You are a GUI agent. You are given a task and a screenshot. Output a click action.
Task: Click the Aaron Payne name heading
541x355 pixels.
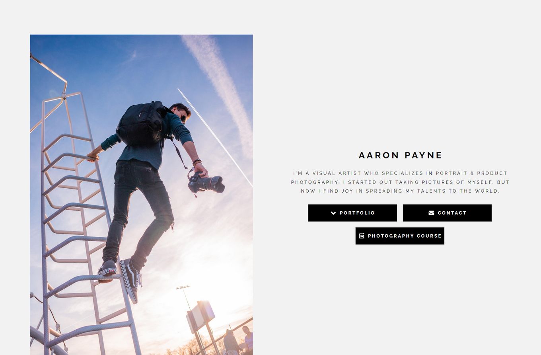coord(400,155)
